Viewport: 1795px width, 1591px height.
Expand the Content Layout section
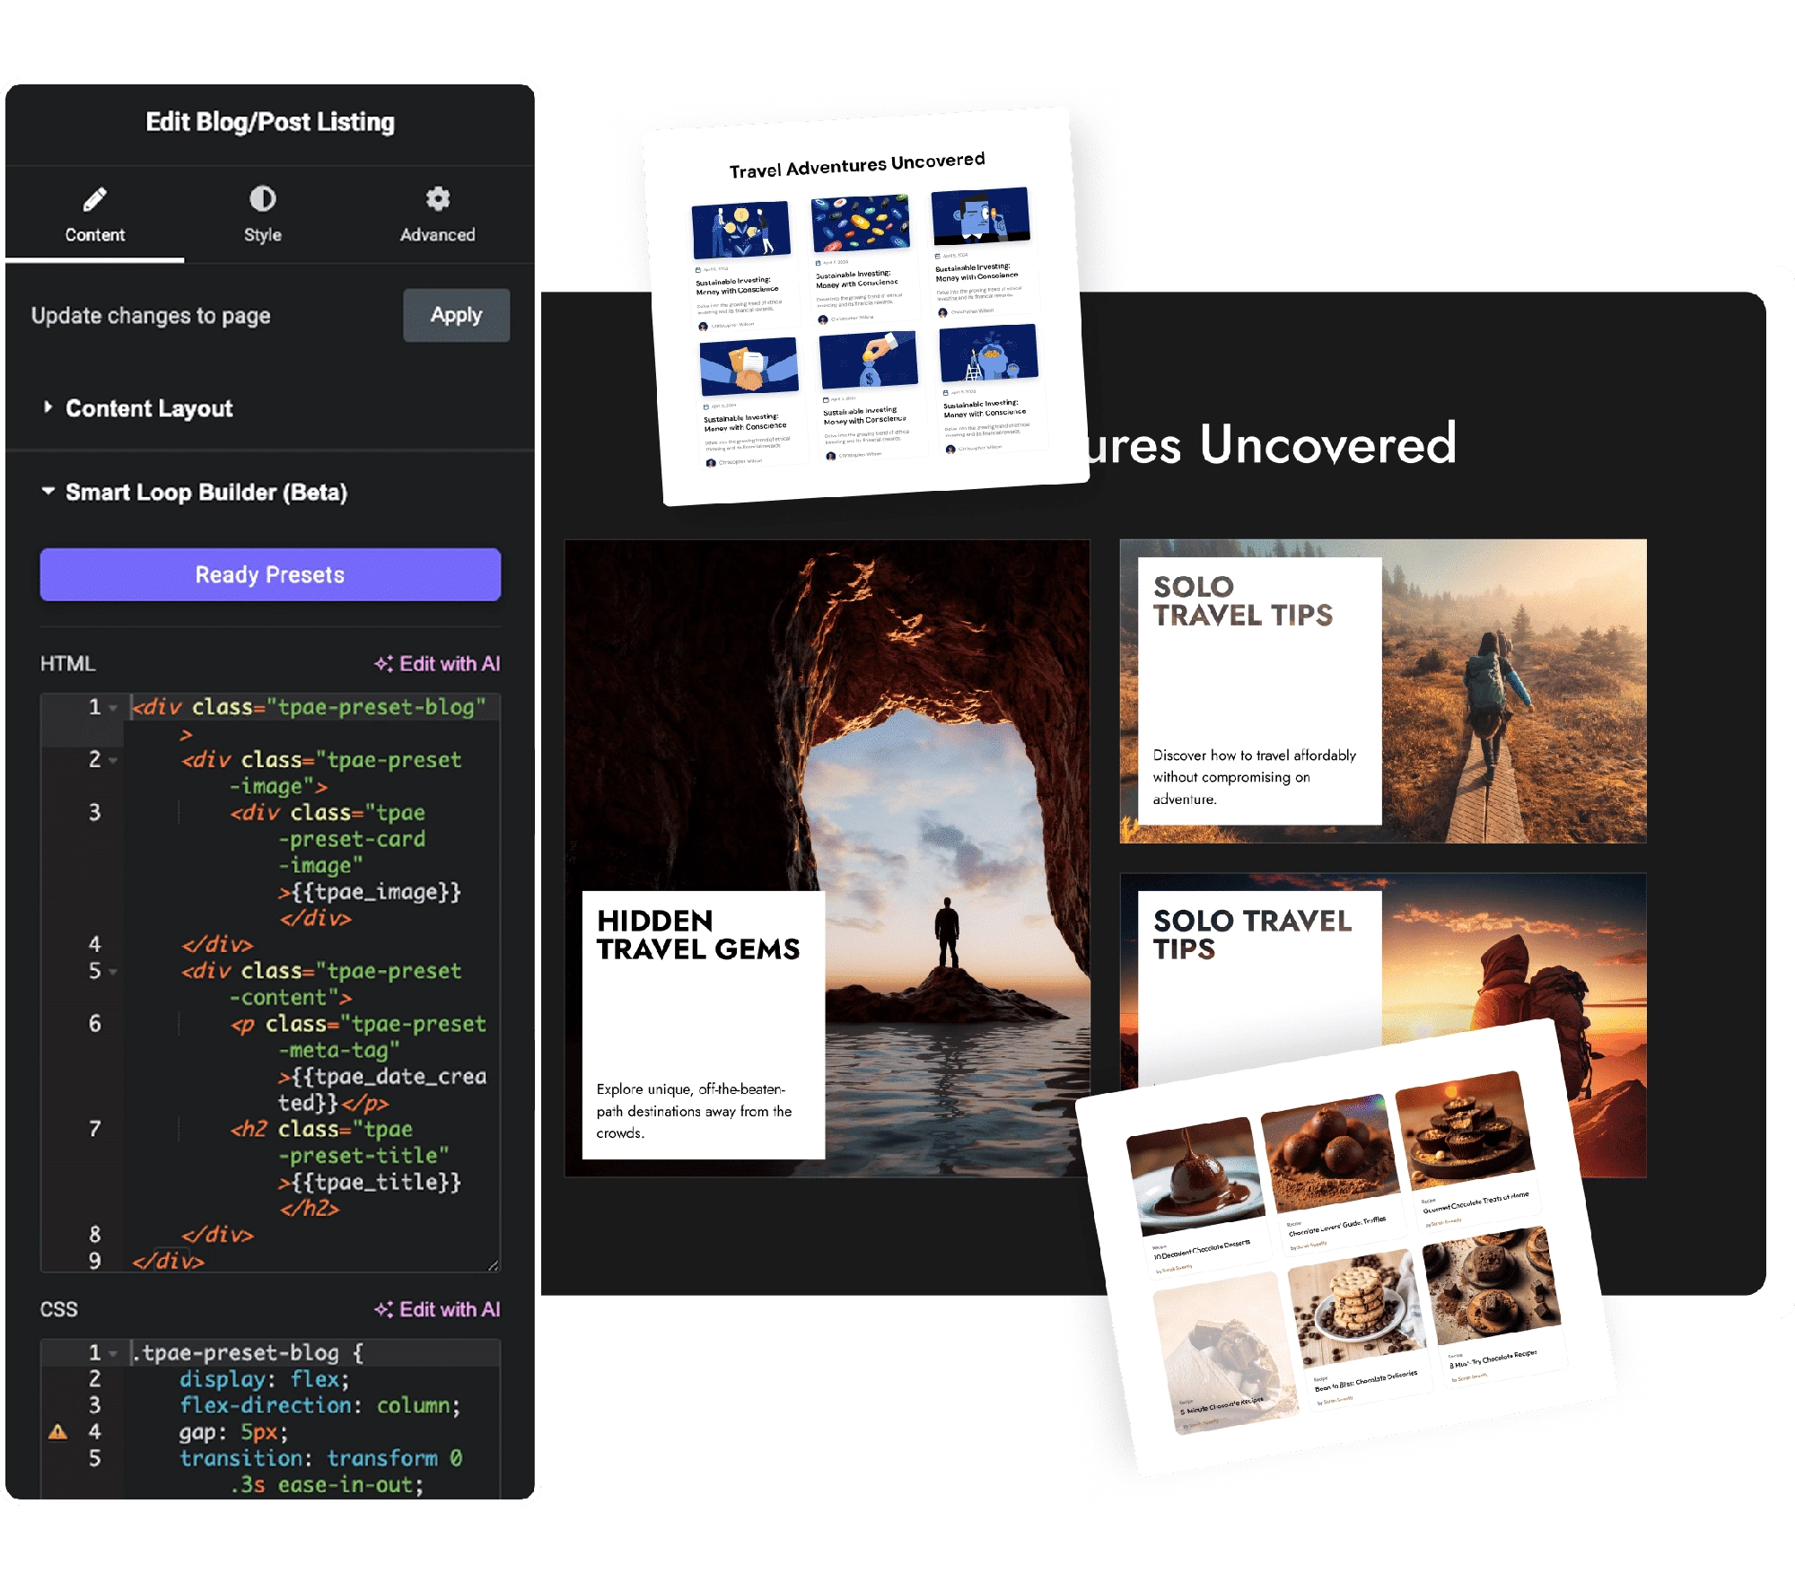148,409
